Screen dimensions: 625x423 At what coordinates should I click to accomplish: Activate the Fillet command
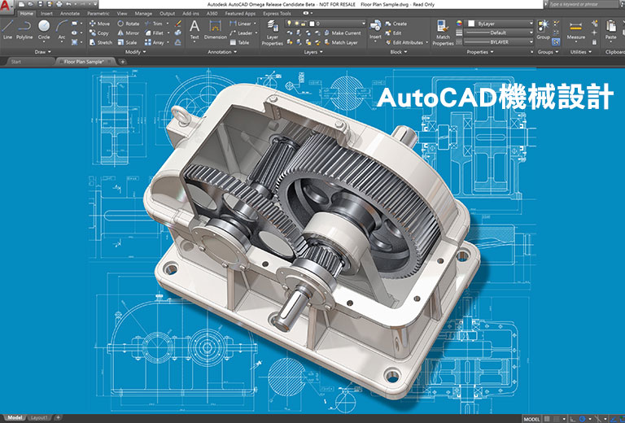[x=155, y=33]
